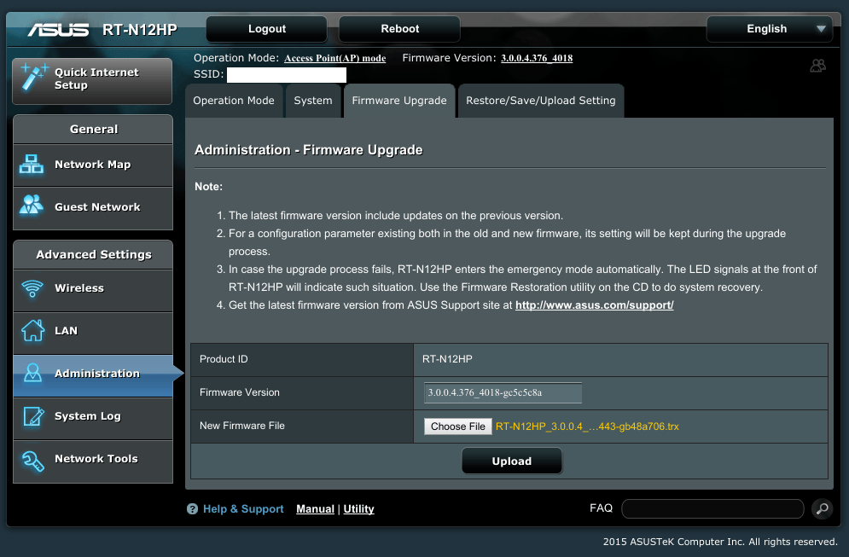Click the Help & Support link
Viewport: 849px width, 557px height.
[243, 509]
